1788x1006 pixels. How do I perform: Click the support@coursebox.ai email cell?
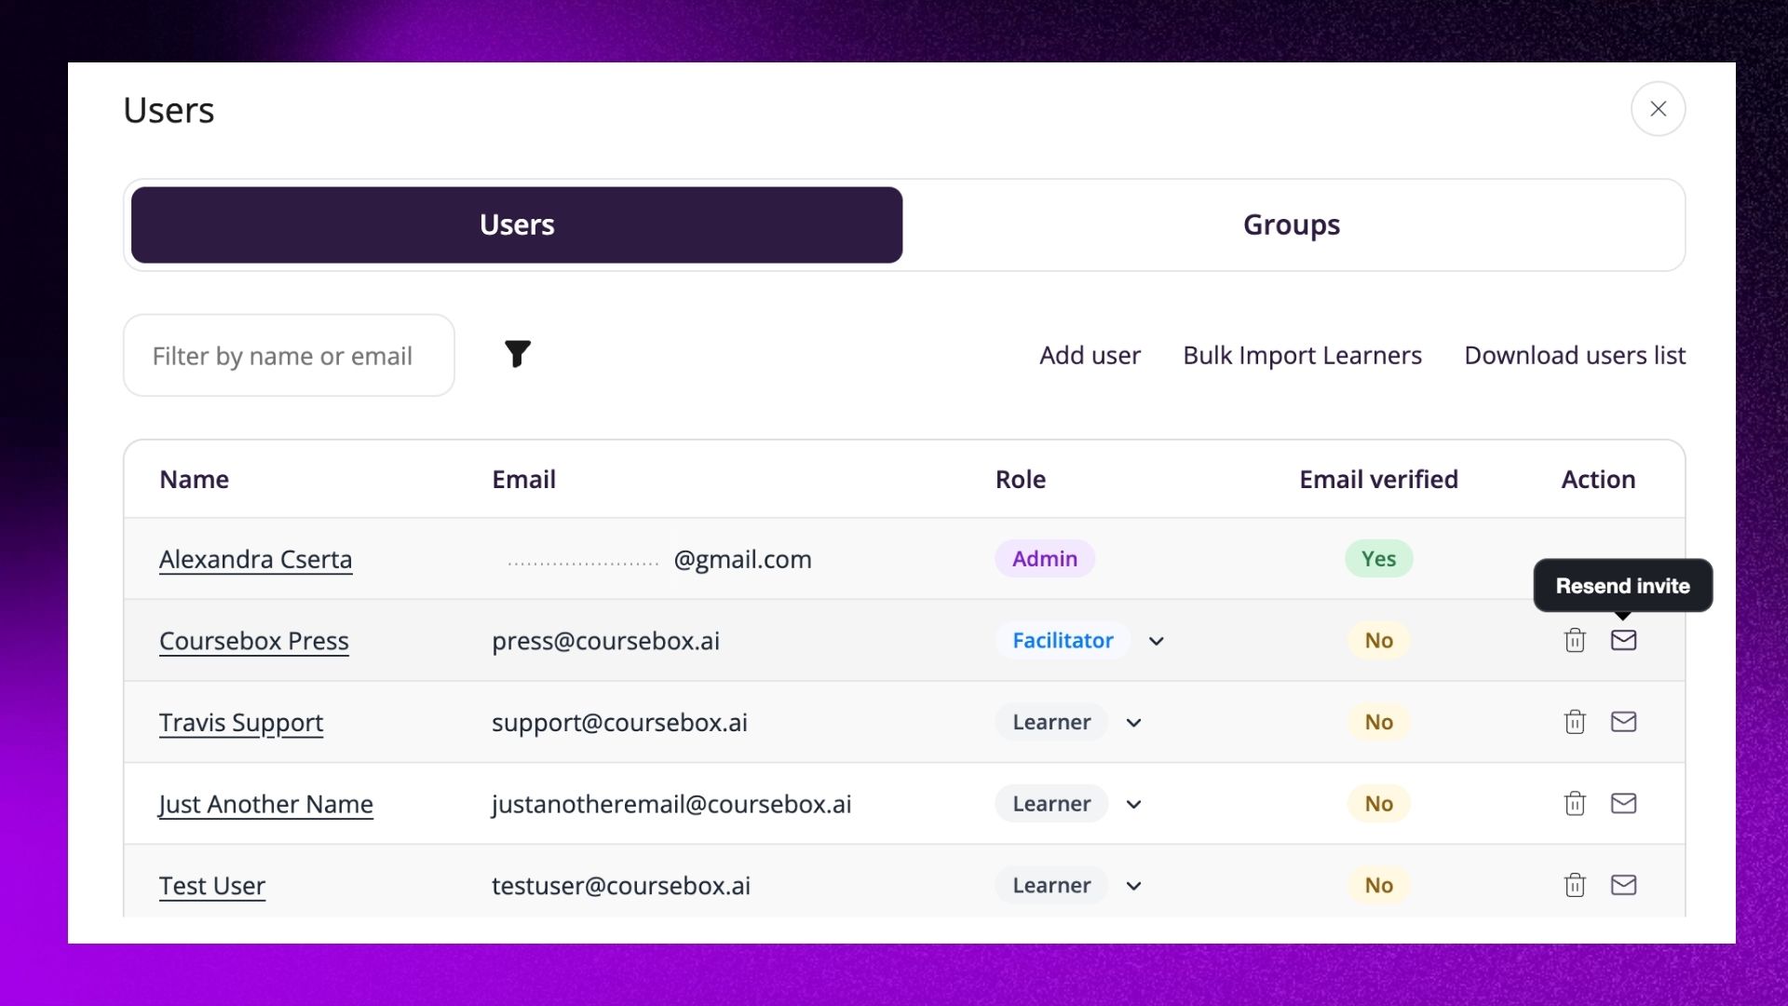pyautogui.click(x=619, y=723)
